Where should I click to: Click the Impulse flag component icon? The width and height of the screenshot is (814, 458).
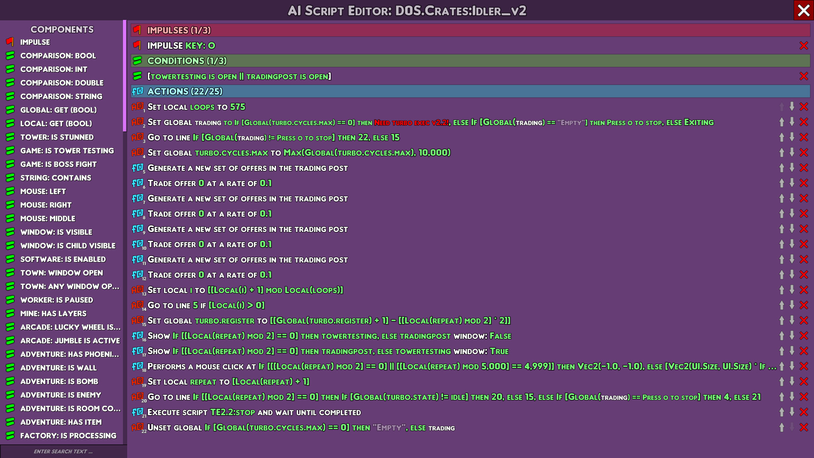10,42
